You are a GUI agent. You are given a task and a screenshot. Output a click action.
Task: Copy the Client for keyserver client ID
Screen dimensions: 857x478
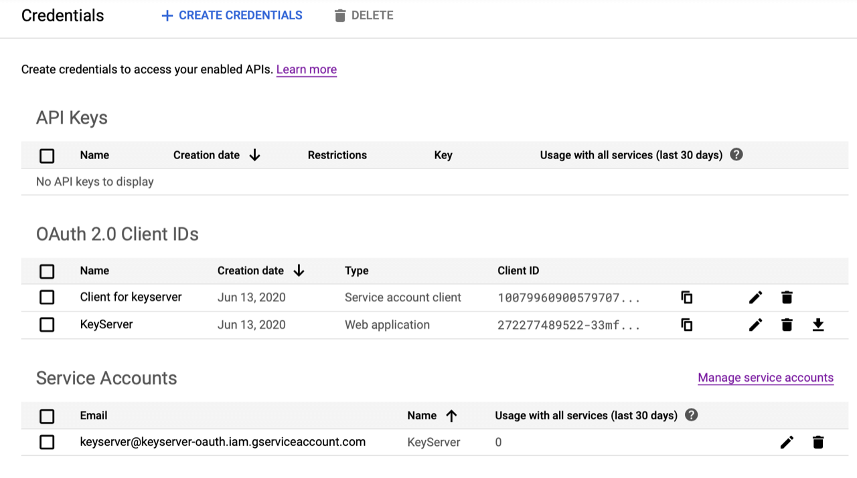click(x=686, y=297)
